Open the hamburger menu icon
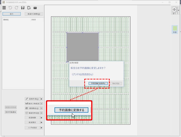The image size is (181, 137). 4,8
